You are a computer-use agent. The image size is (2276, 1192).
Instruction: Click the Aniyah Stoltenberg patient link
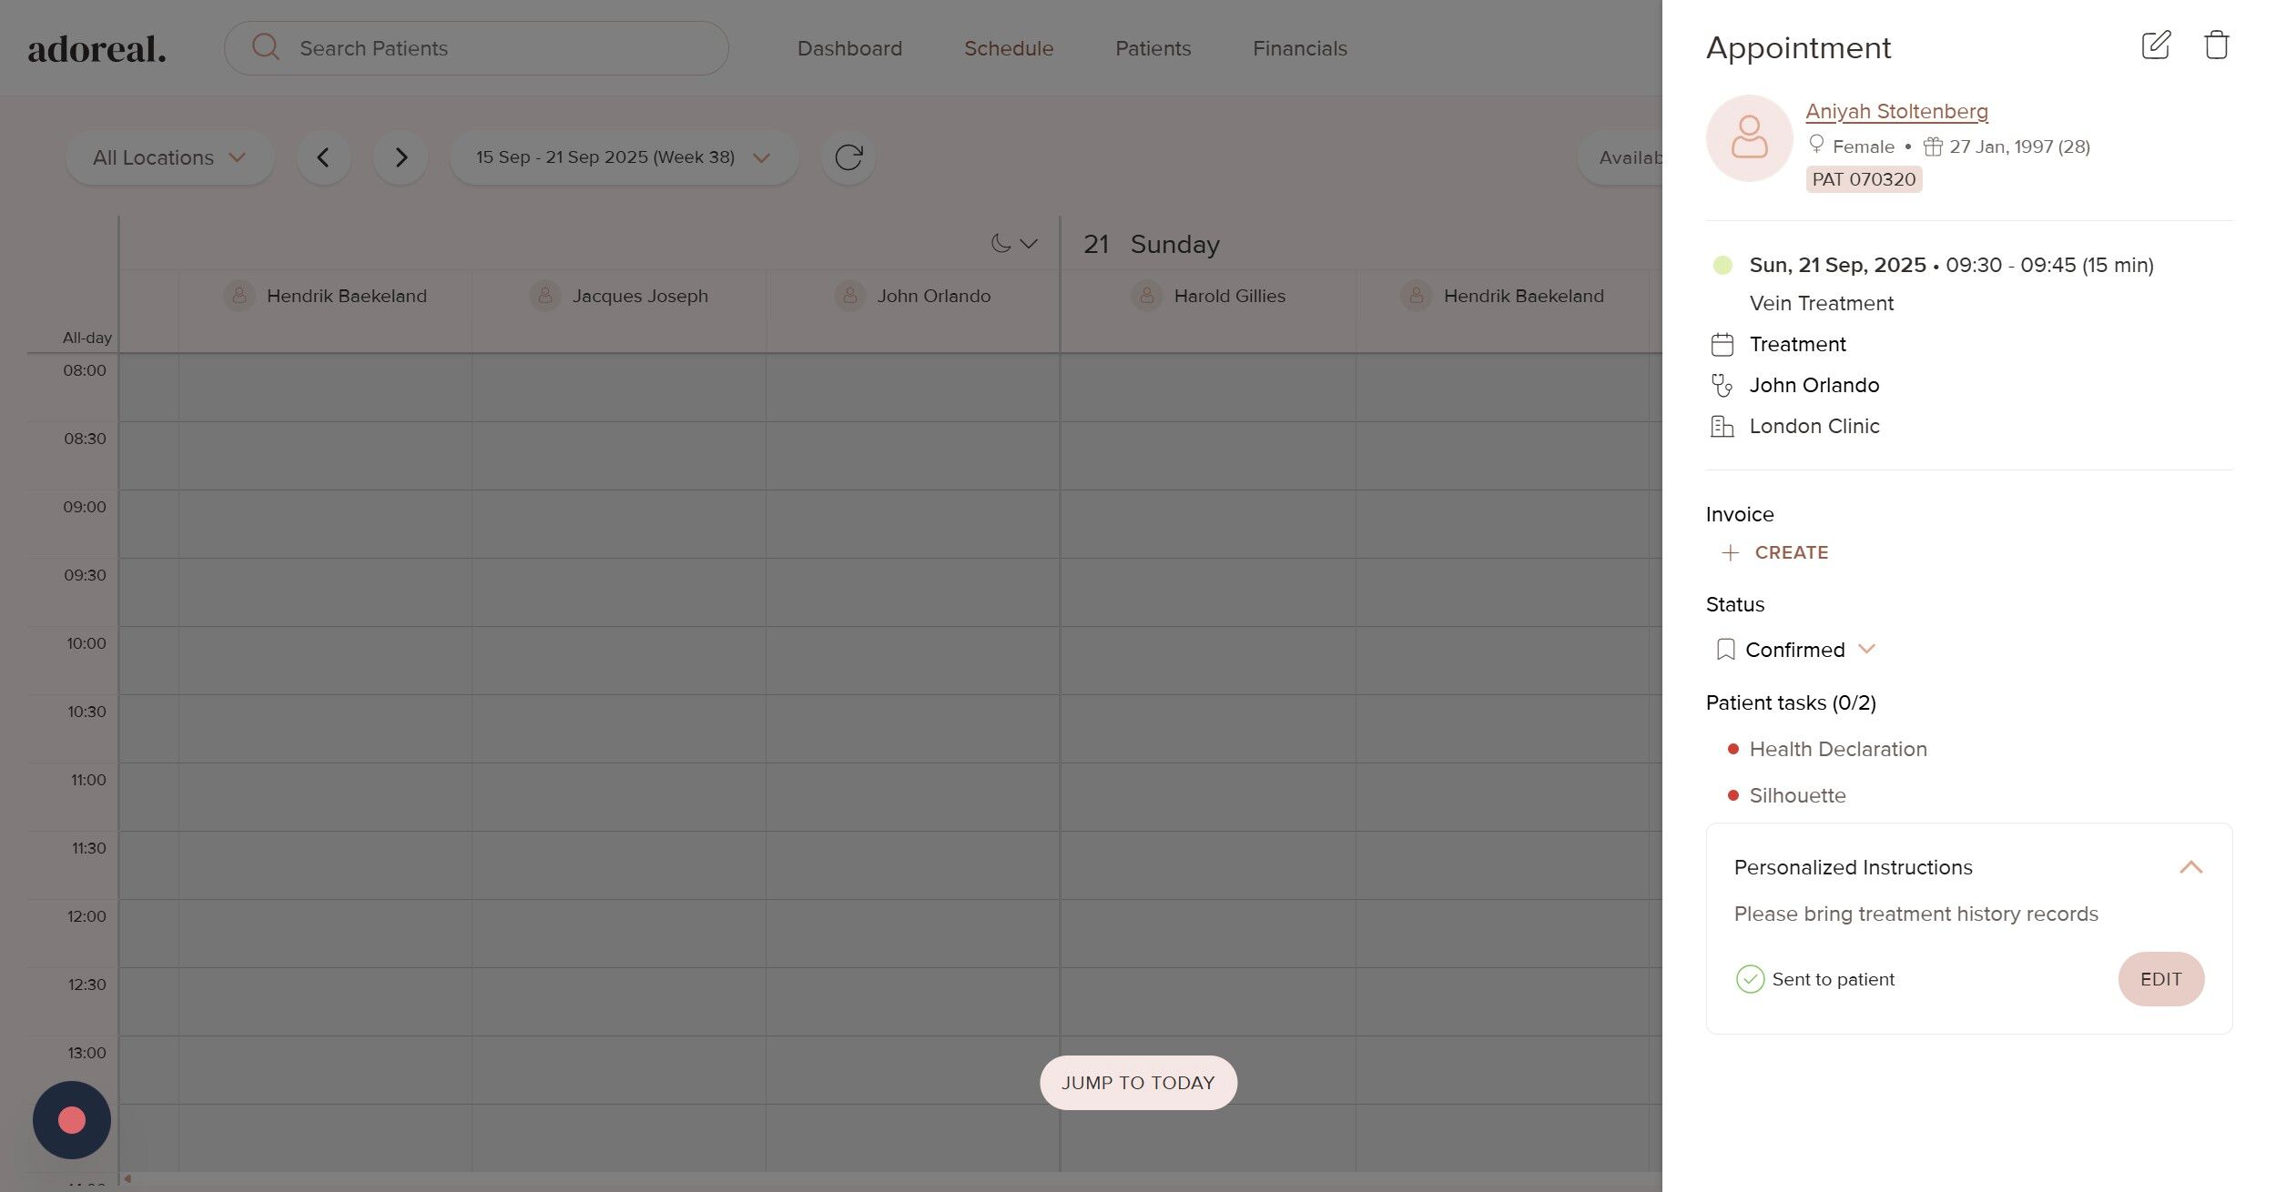point(1896,111)
